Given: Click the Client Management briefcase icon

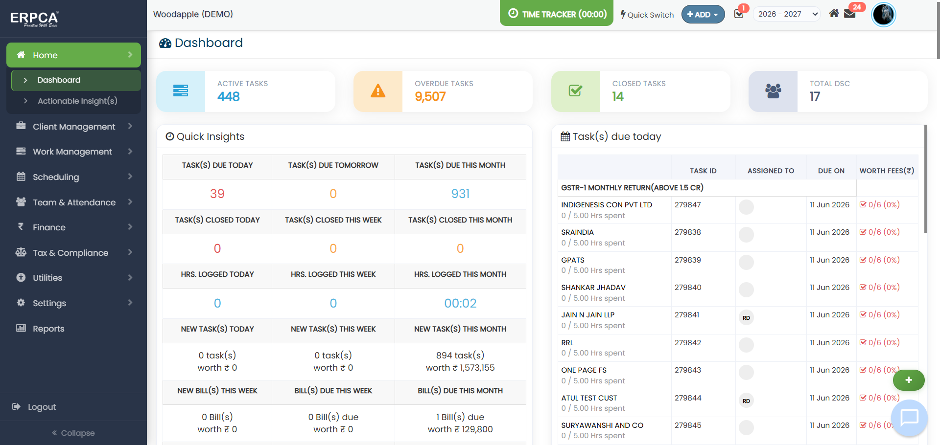Looking at the screenshot, I should click(21, 126).
